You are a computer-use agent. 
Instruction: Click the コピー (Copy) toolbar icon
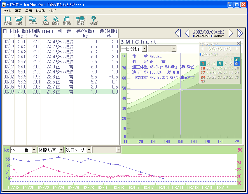[32, 20]
